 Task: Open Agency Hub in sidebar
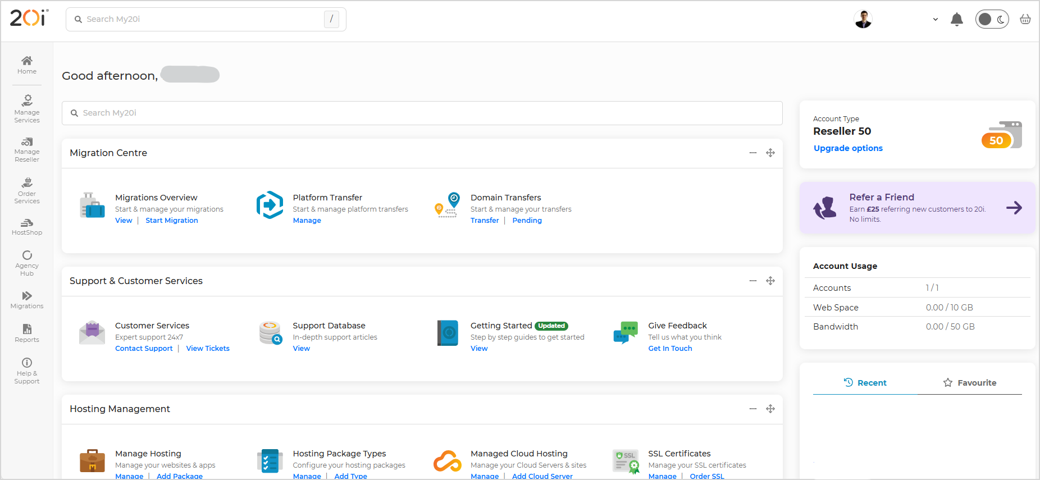point(27,263)
